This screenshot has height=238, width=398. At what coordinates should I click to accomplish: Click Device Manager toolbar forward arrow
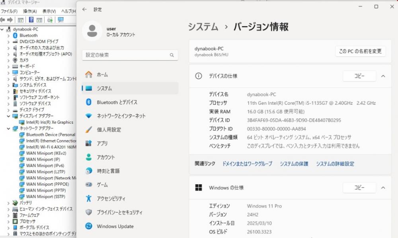[x=10, y=20]
